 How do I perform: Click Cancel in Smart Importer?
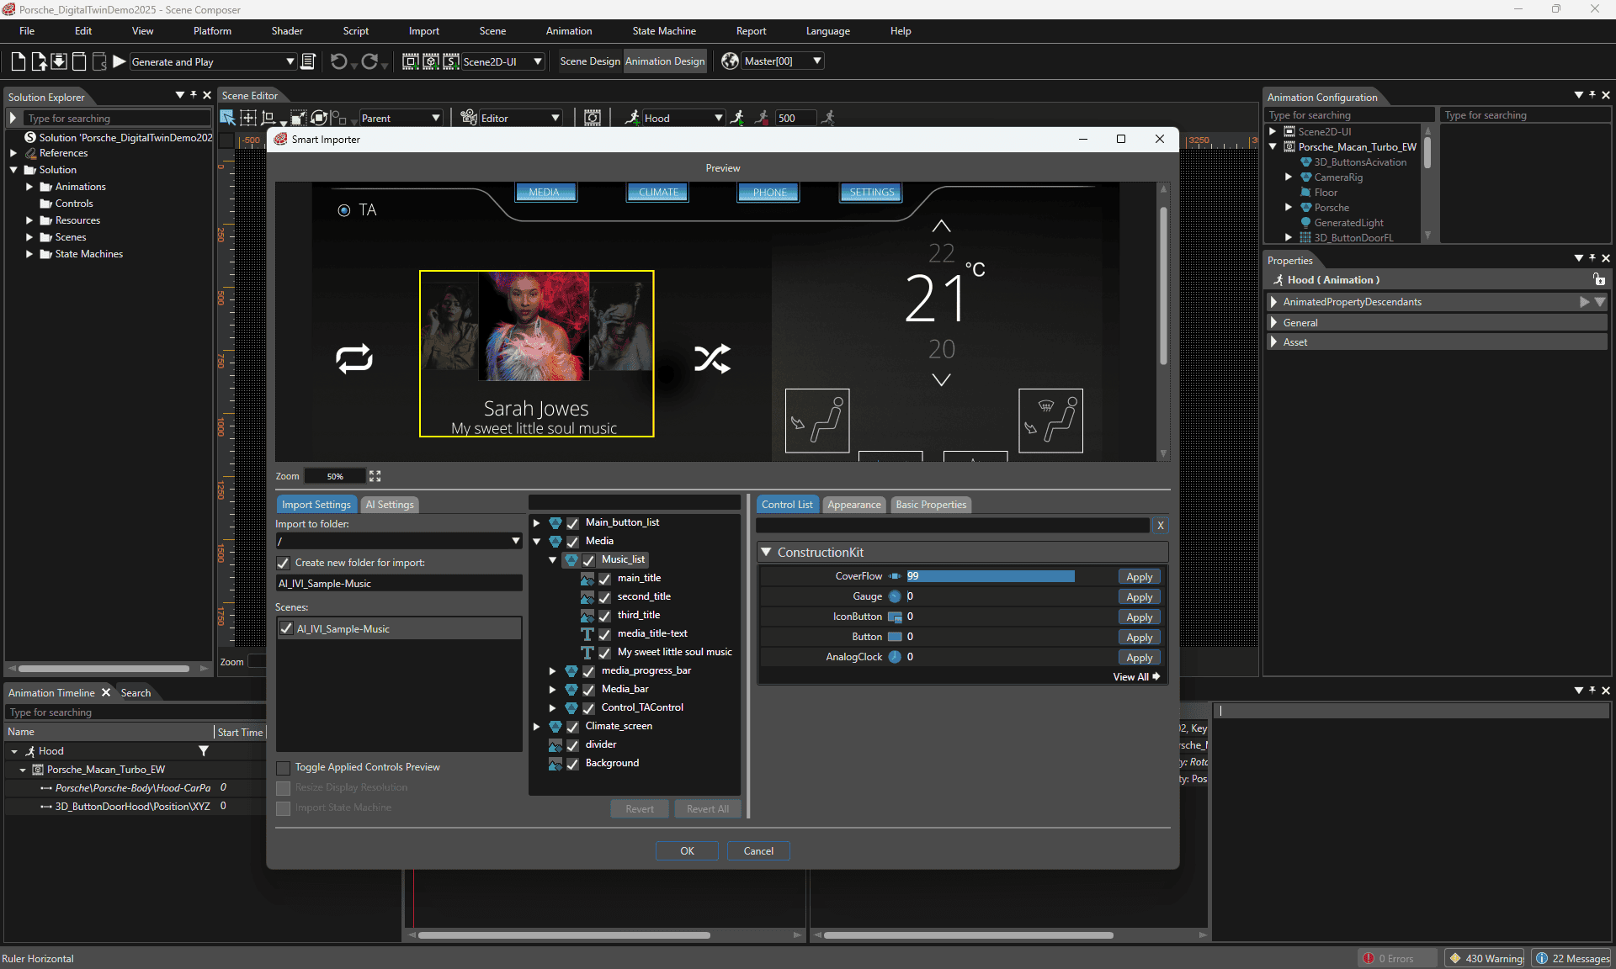(758, 851)
